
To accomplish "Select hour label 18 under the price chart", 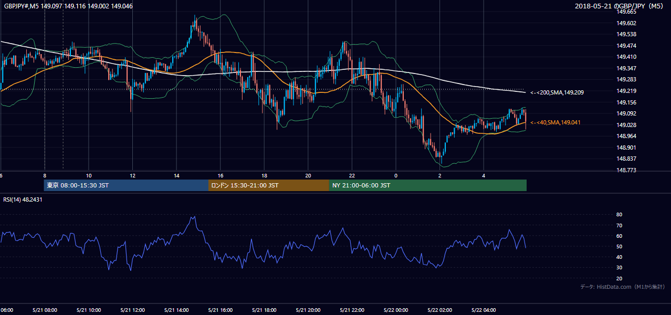I will pyautogui.click(x=265, y=176).
